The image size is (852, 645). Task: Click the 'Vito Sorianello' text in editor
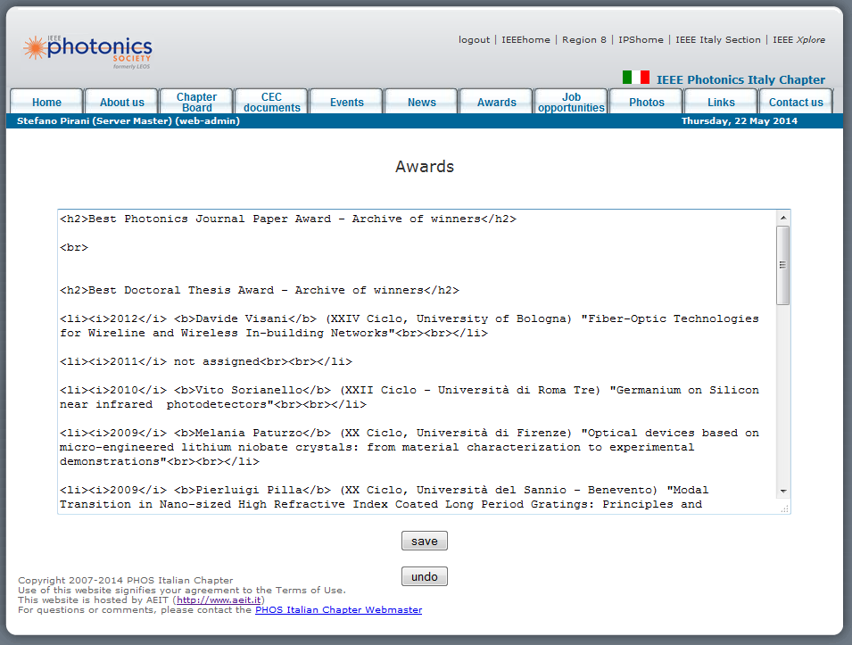click(248, 390)
